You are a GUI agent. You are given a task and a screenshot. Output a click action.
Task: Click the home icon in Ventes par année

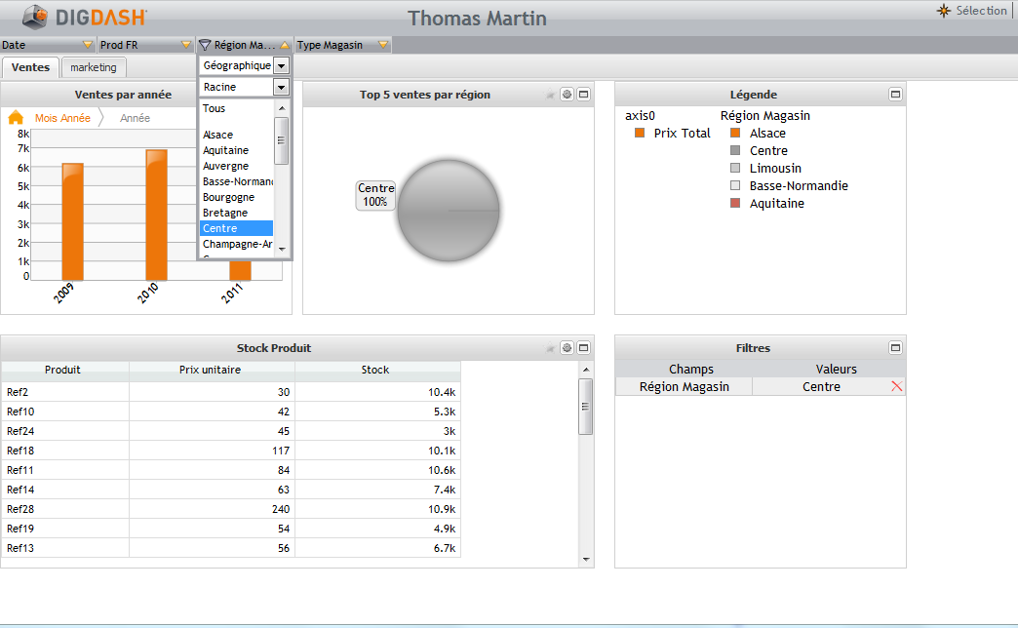click(x=16, y=118)
